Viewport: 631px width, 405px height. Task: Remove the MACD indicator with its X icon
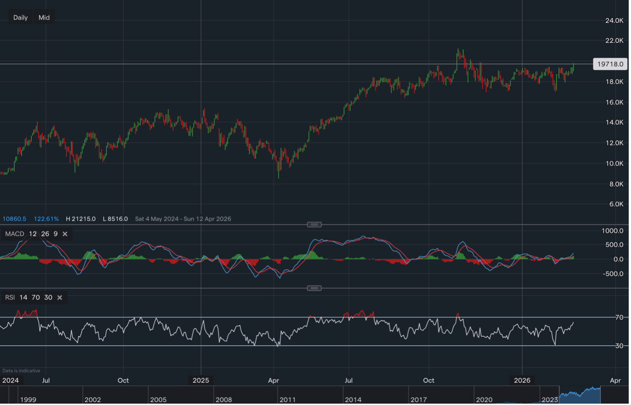coord(65,234)
